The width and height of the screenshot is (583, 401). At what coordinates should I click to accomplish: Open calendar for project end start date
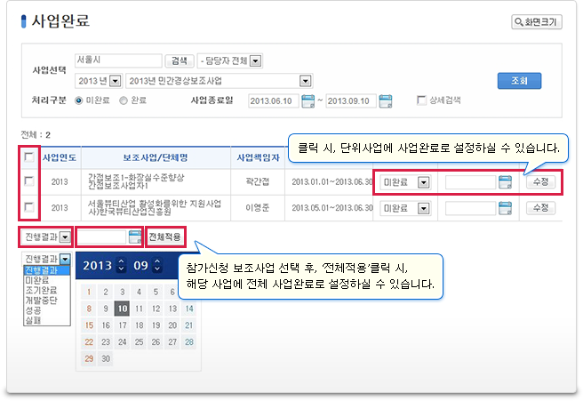pos(307,100)
